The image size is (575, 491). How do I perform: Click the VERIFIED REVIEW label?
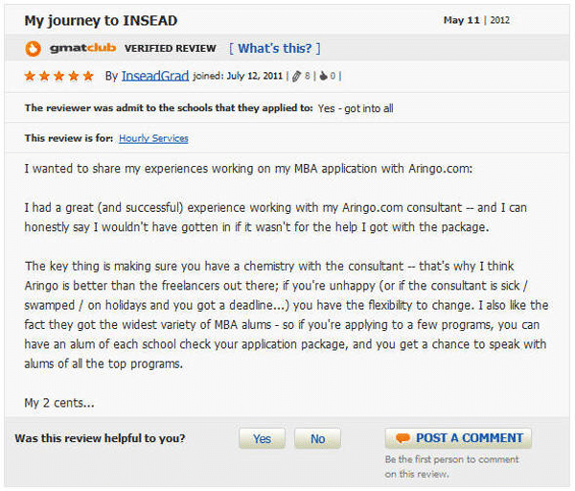(x=170, y=48)
